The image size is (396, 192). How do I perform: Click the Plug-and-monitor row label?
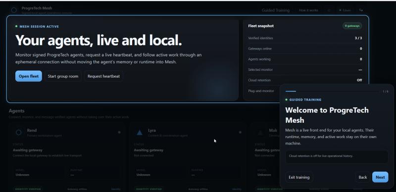click(x=261, y=91)
